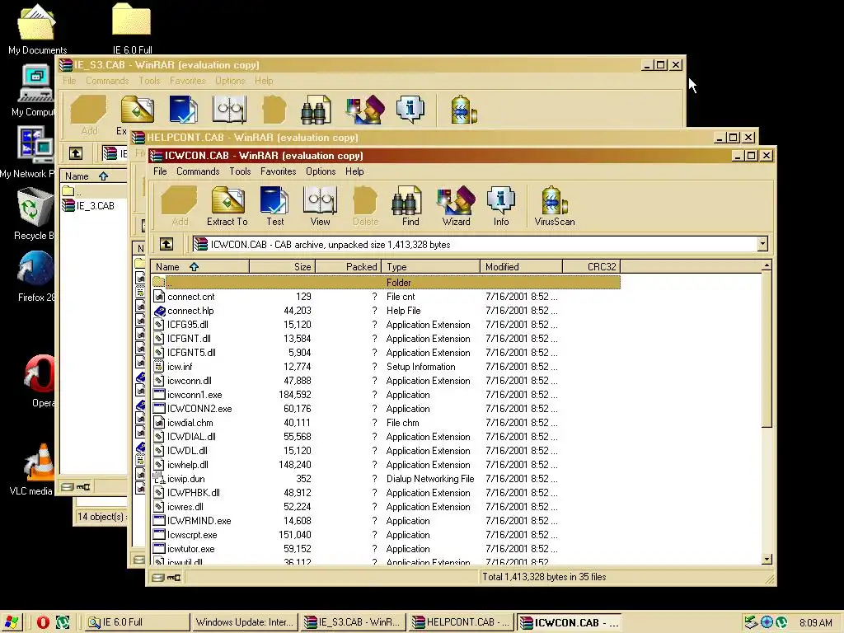
Task: Open Commands menu in ICWCON.CAB window
Action: coord(198,171)
